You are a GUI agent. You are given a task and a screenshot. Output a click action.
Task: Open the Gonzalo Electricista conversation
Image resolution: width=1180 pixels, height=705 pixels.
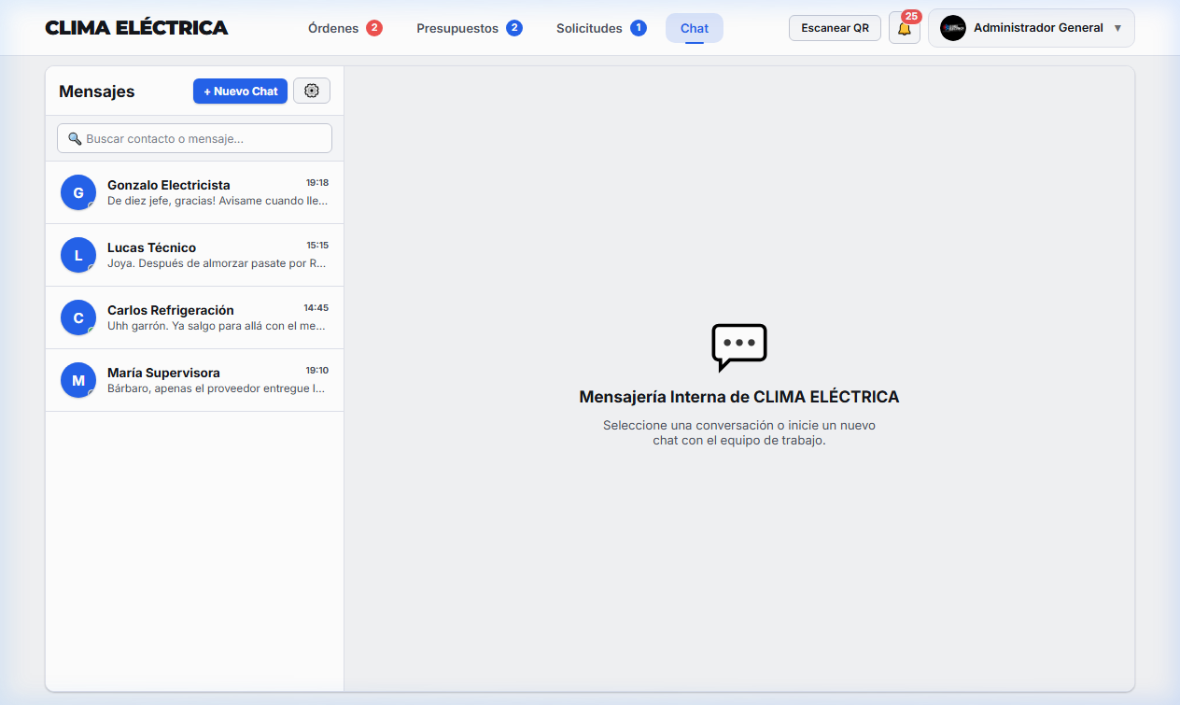tap(194, 192)
